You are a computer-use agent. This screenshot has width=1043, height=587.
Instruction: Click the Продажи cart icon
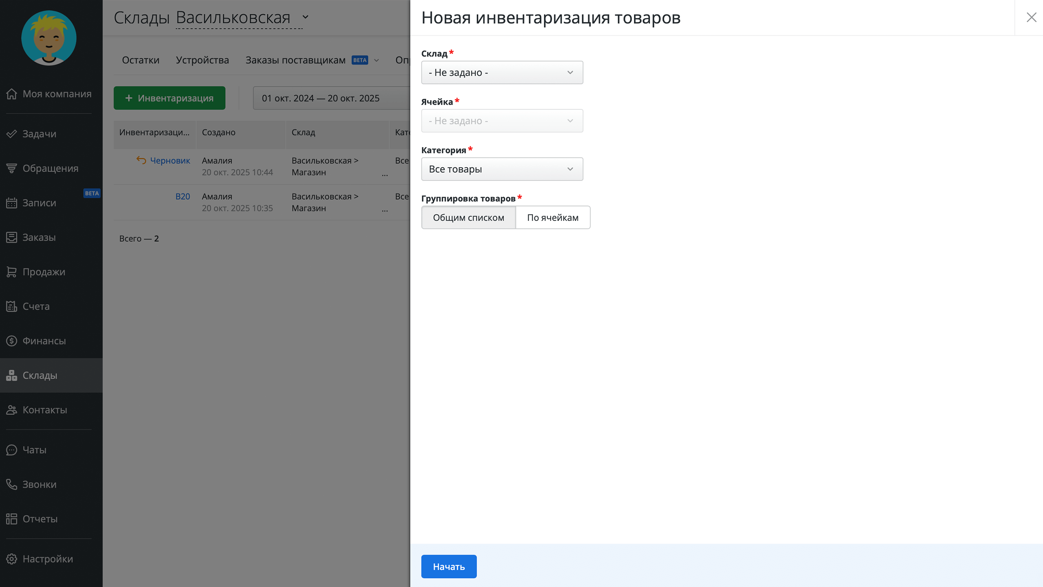tap(11, 272)
